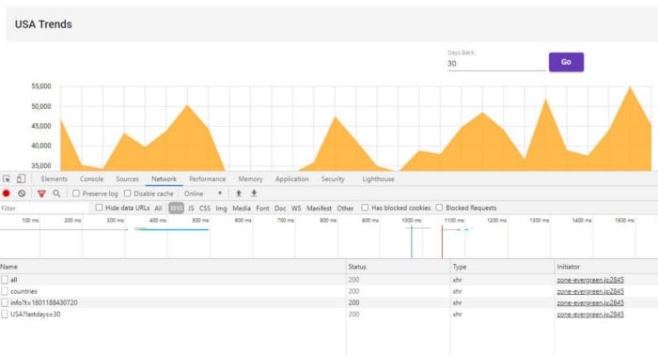The width and height of the screenshot is (658, 355).
Task: Filter requests by JS type
Action: click(191, 208)
